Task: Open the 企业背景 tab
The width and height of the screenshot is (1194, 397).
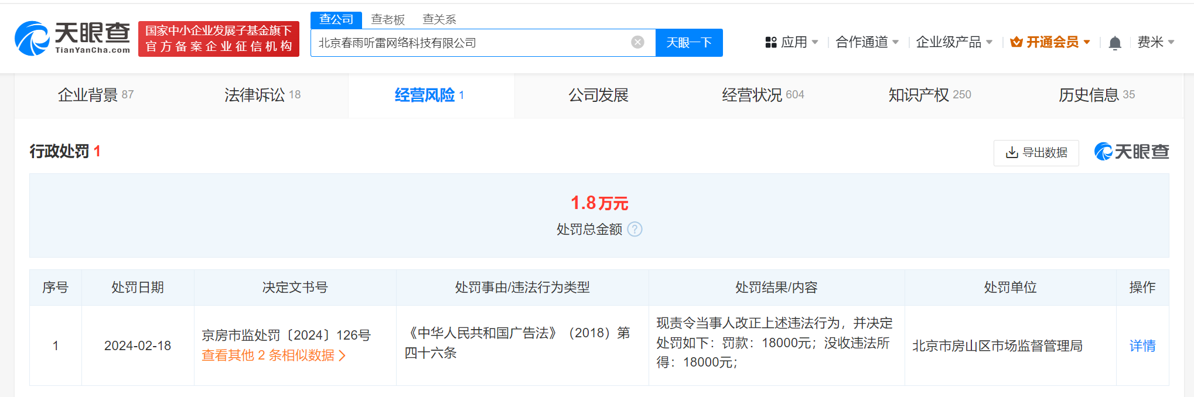Action: coord(96,95)
